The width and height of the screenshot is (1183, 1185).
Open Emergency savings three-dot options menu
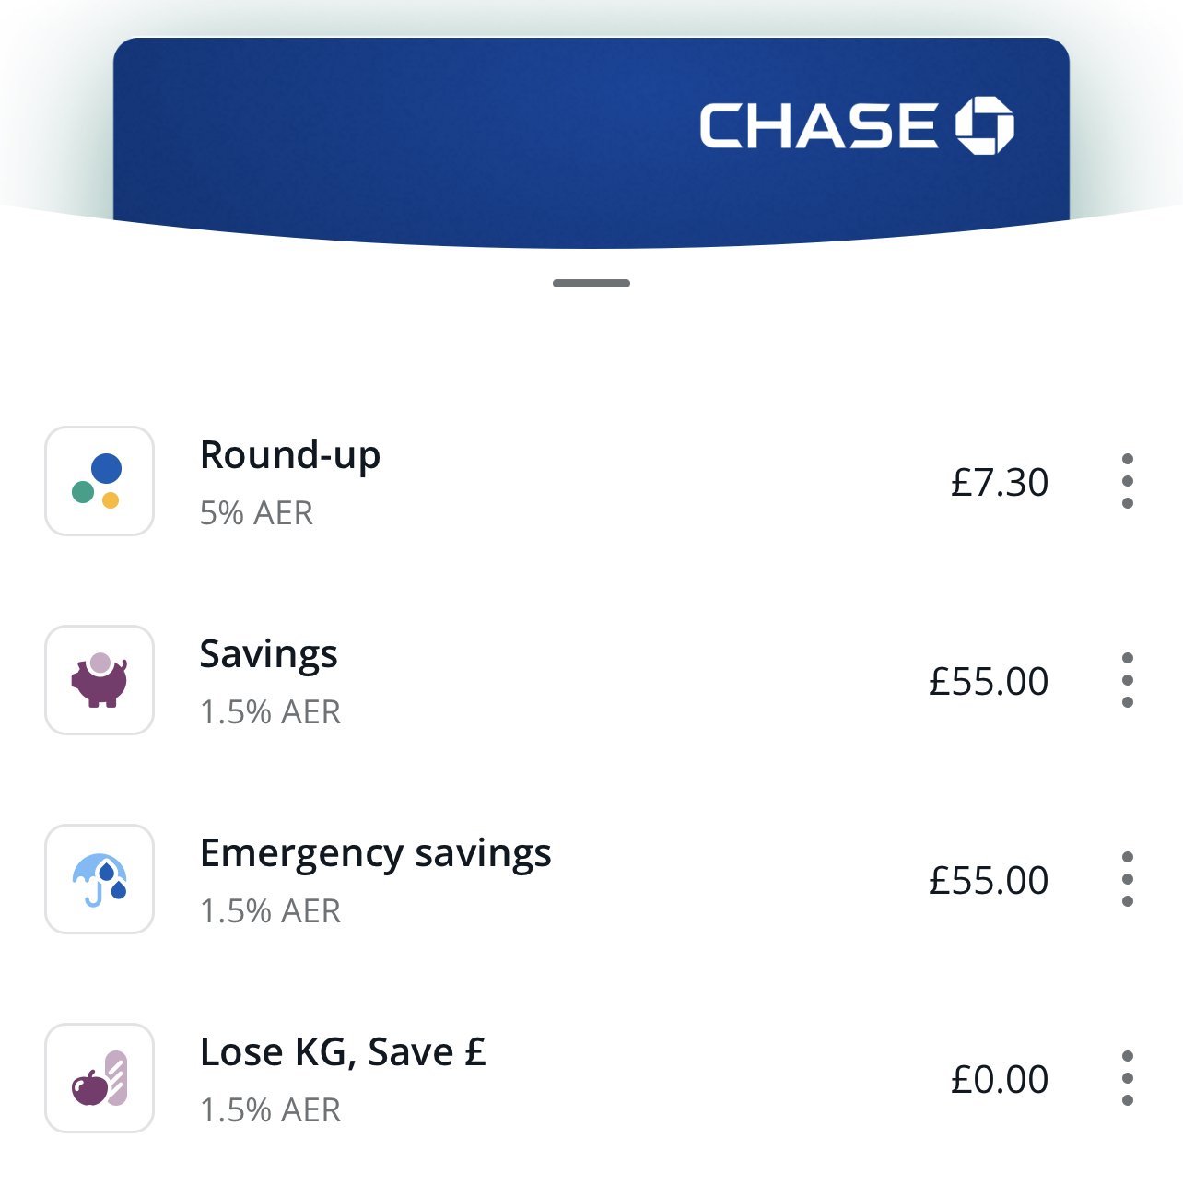(x=1128, y=879)
